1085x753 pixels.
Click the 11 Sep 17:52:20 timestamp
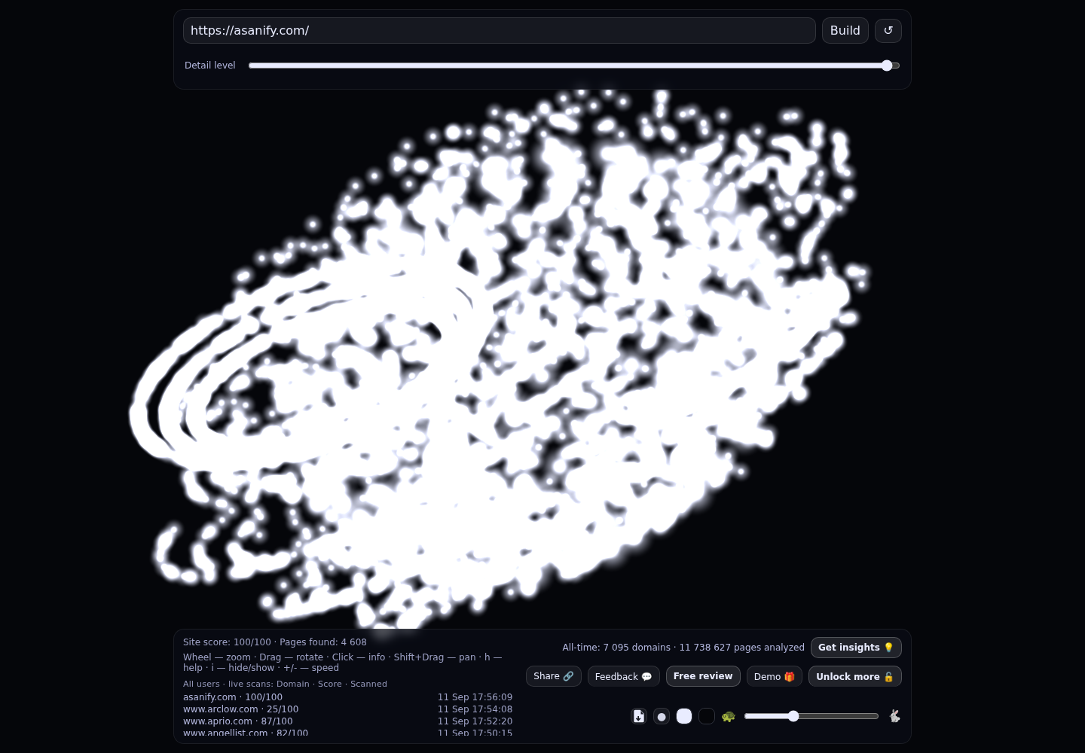(475, 721)
